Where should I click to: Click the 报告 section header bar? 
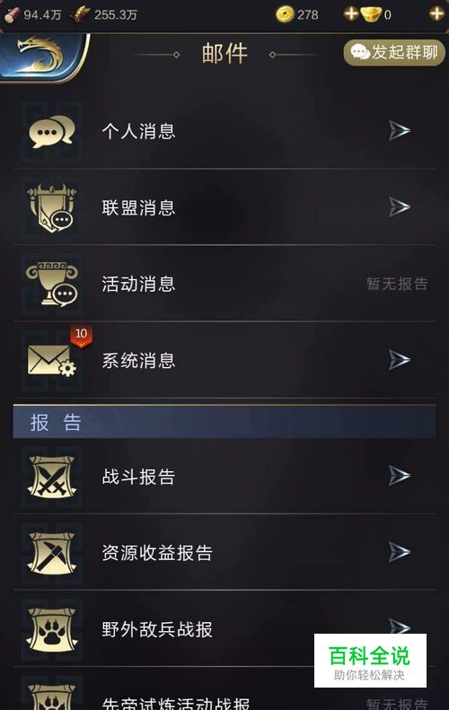(224, 422)
